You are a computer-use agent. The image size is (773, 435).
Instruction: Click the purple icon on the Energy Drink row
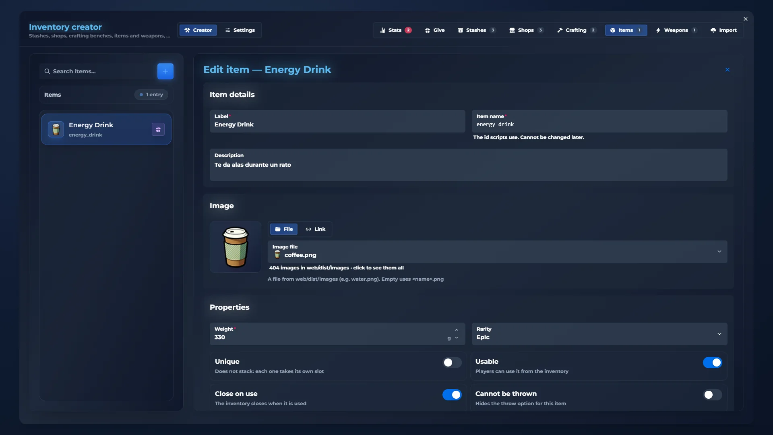click(x=158, y=129)
